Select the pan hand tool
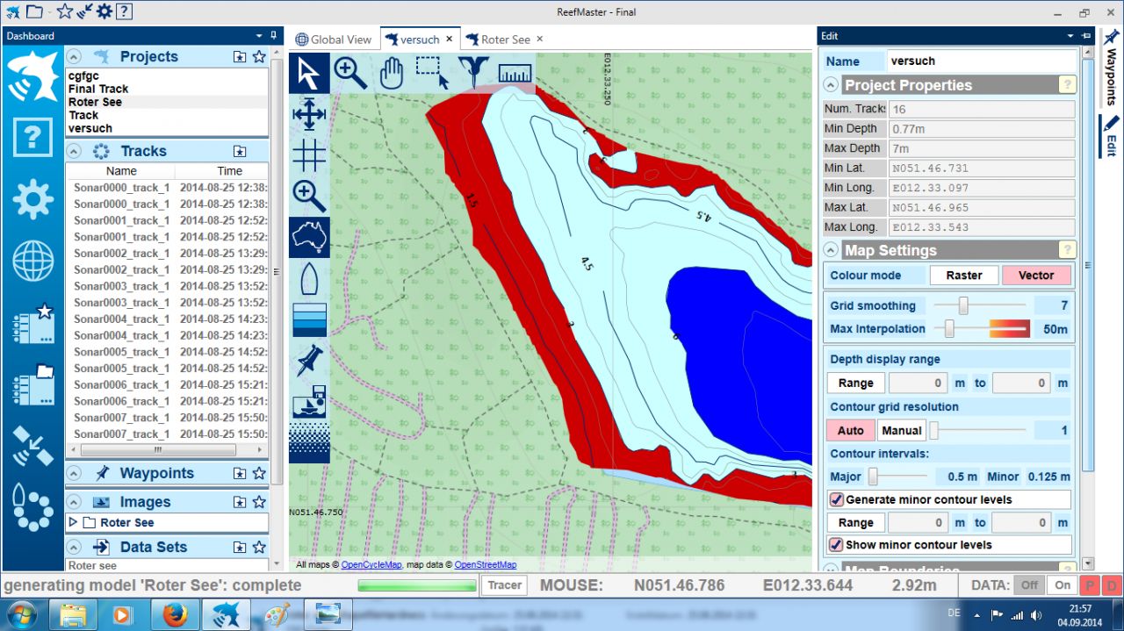 391,73
